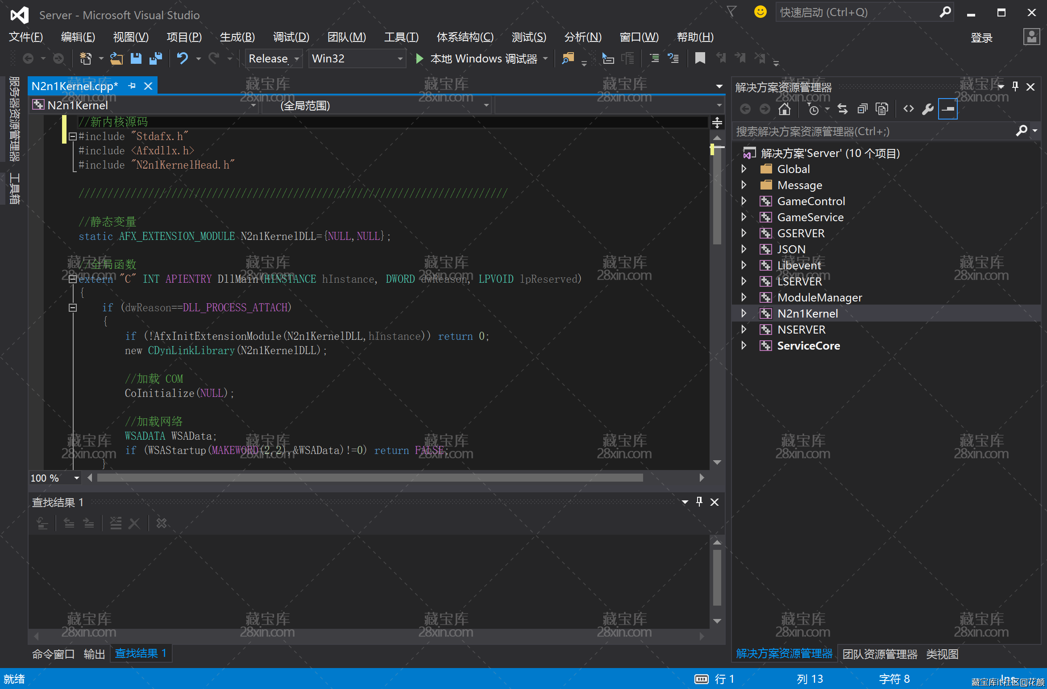Open the Win32 platform dropdown
1047x689 pixels.
point(400,58)
